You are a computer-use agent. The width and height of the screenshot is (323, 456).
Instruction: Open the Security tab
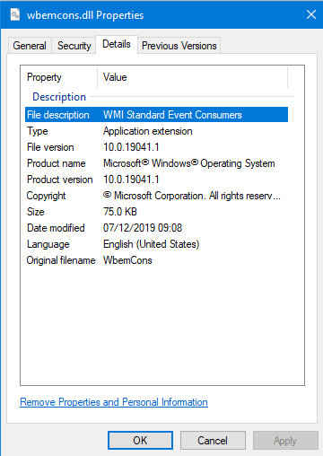pos(74,46)
